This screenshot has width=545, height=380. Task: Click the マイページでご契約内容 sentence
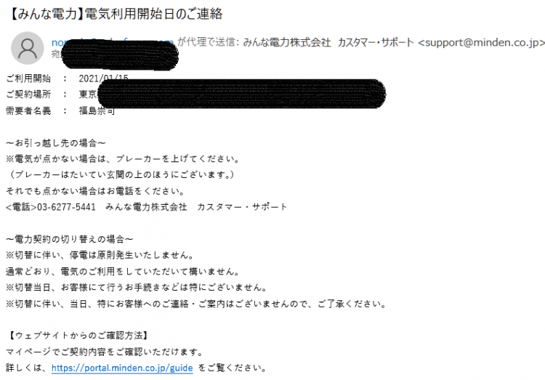coord(105,352)
